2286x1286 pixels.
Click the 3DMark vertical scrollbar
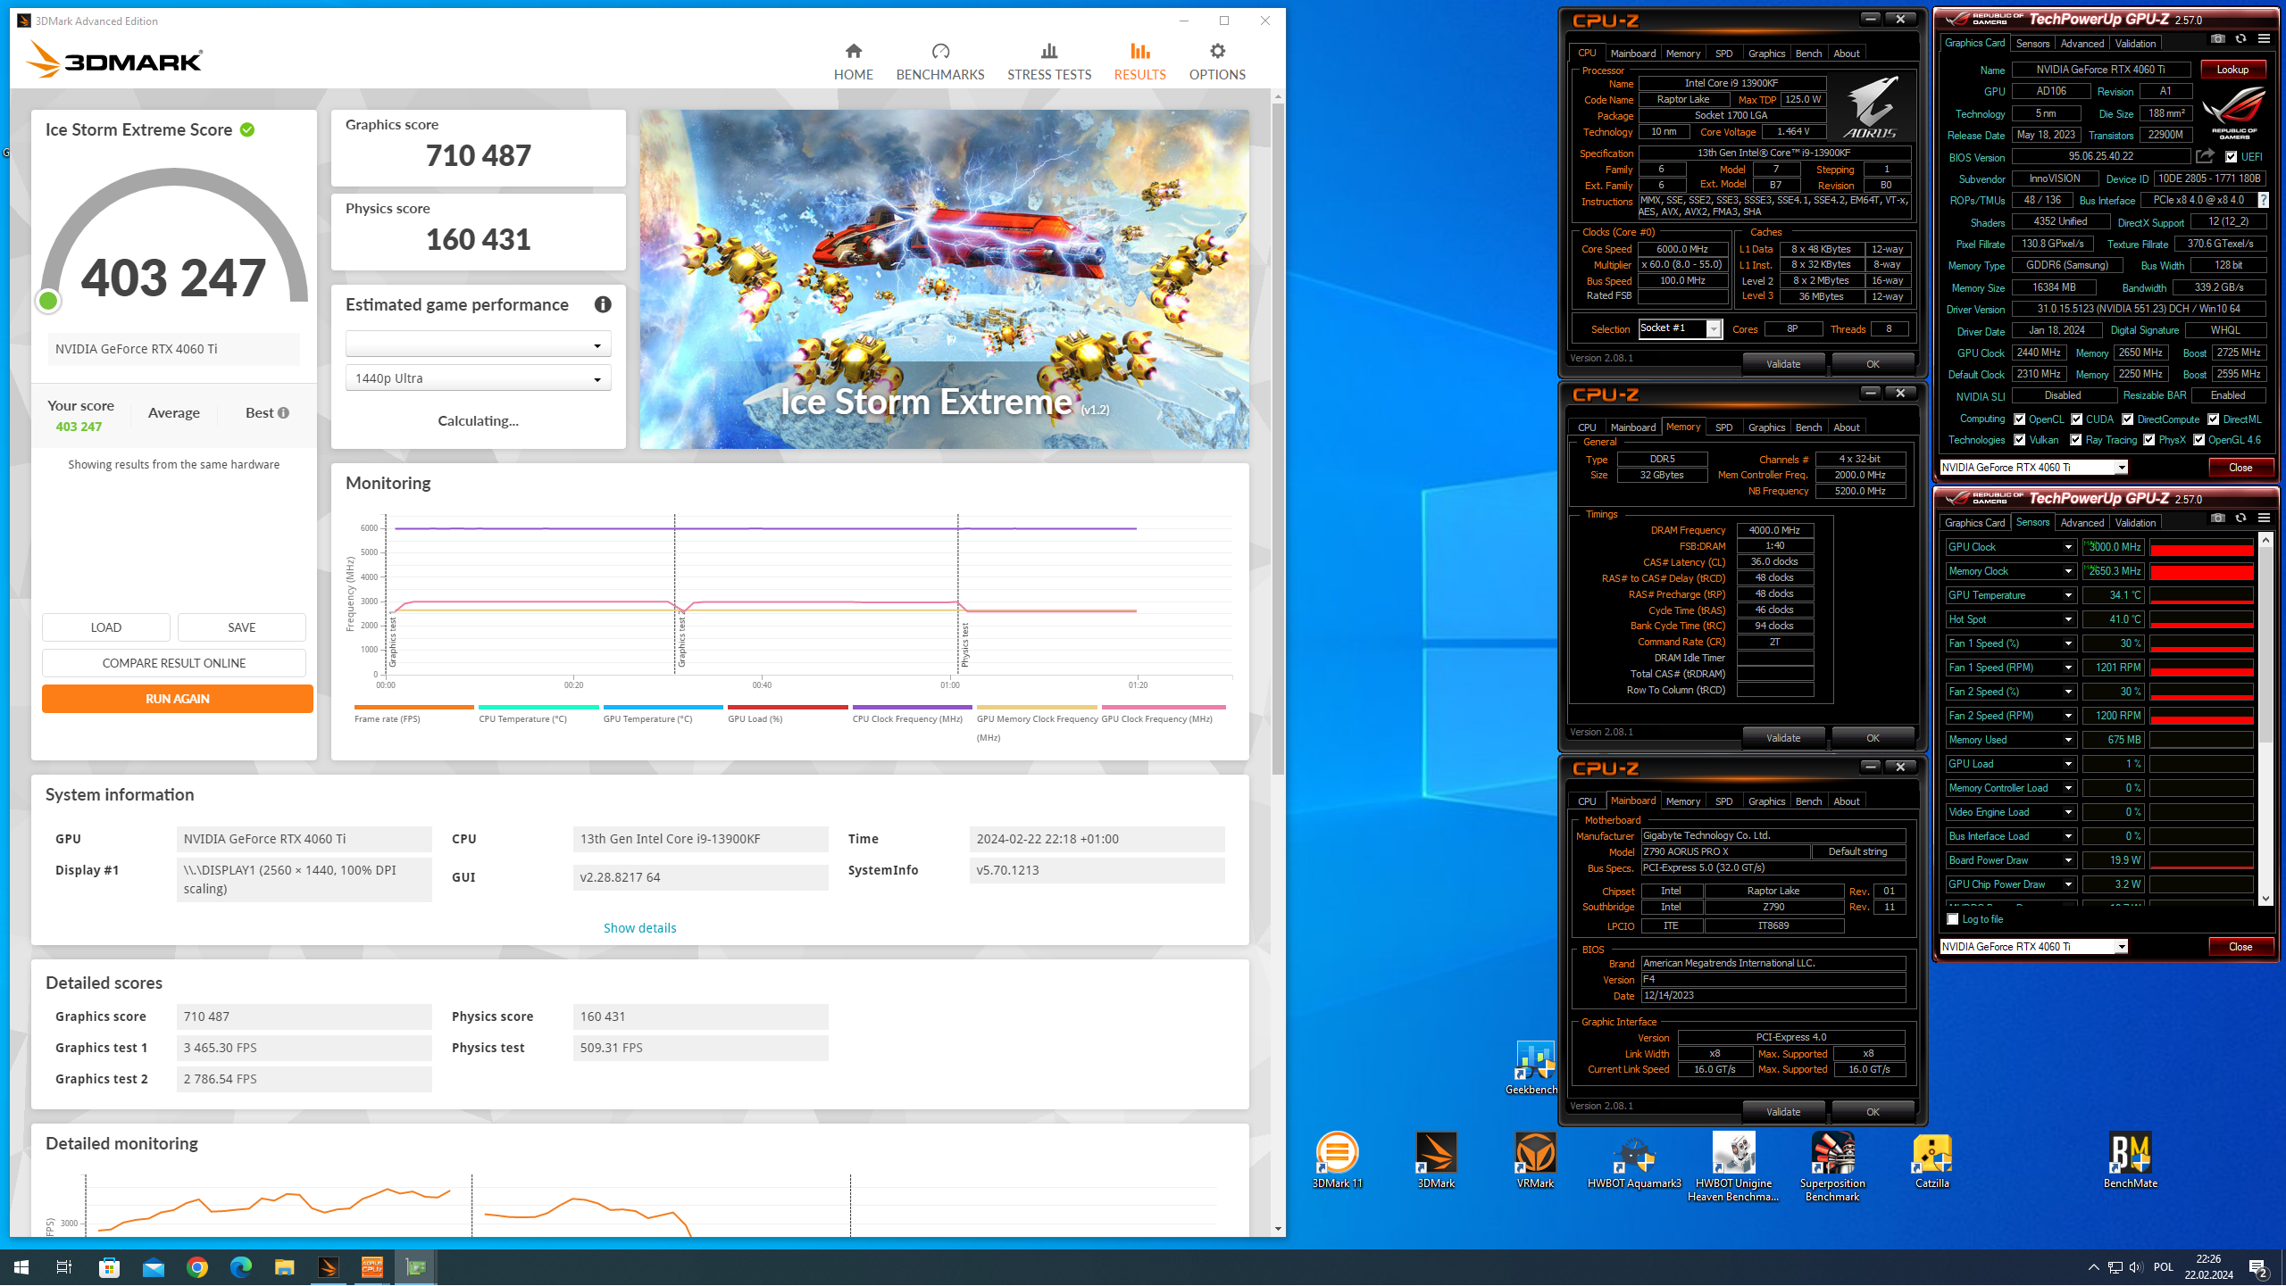[x=1278, y=437]
